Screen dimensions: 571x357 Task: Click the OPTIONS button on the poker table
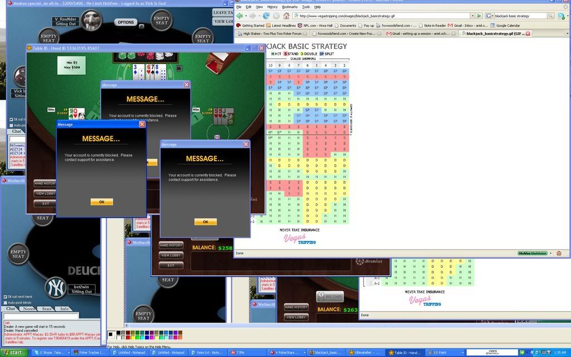(x=126, y=22)
